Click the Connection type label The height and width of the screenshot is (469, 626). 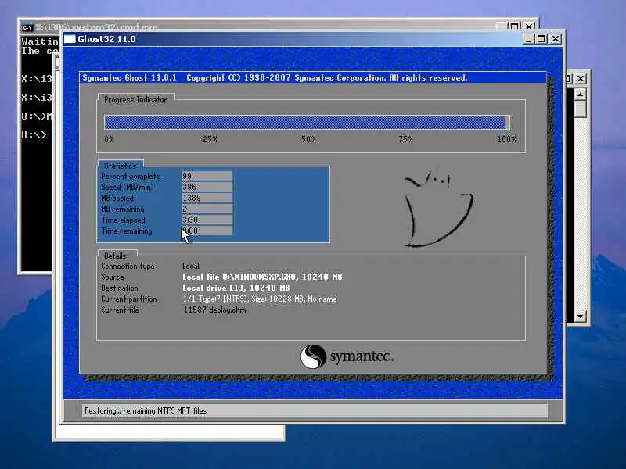(x=128, y=266)
